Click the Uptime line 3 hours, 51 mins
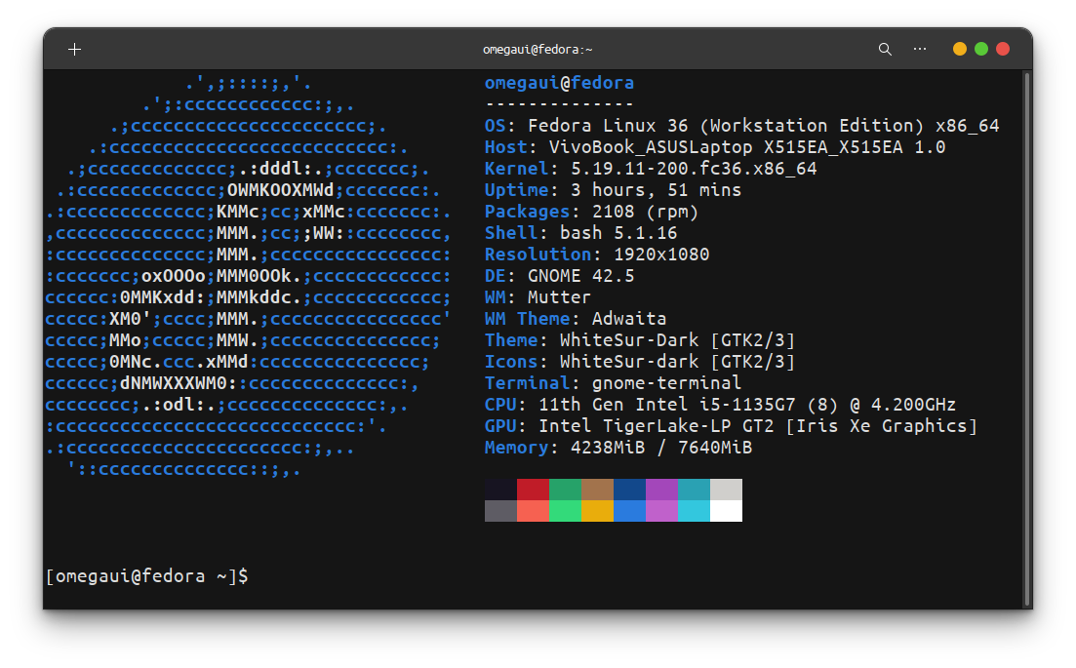Screen dimensions: 1076x668 [613, 190]
